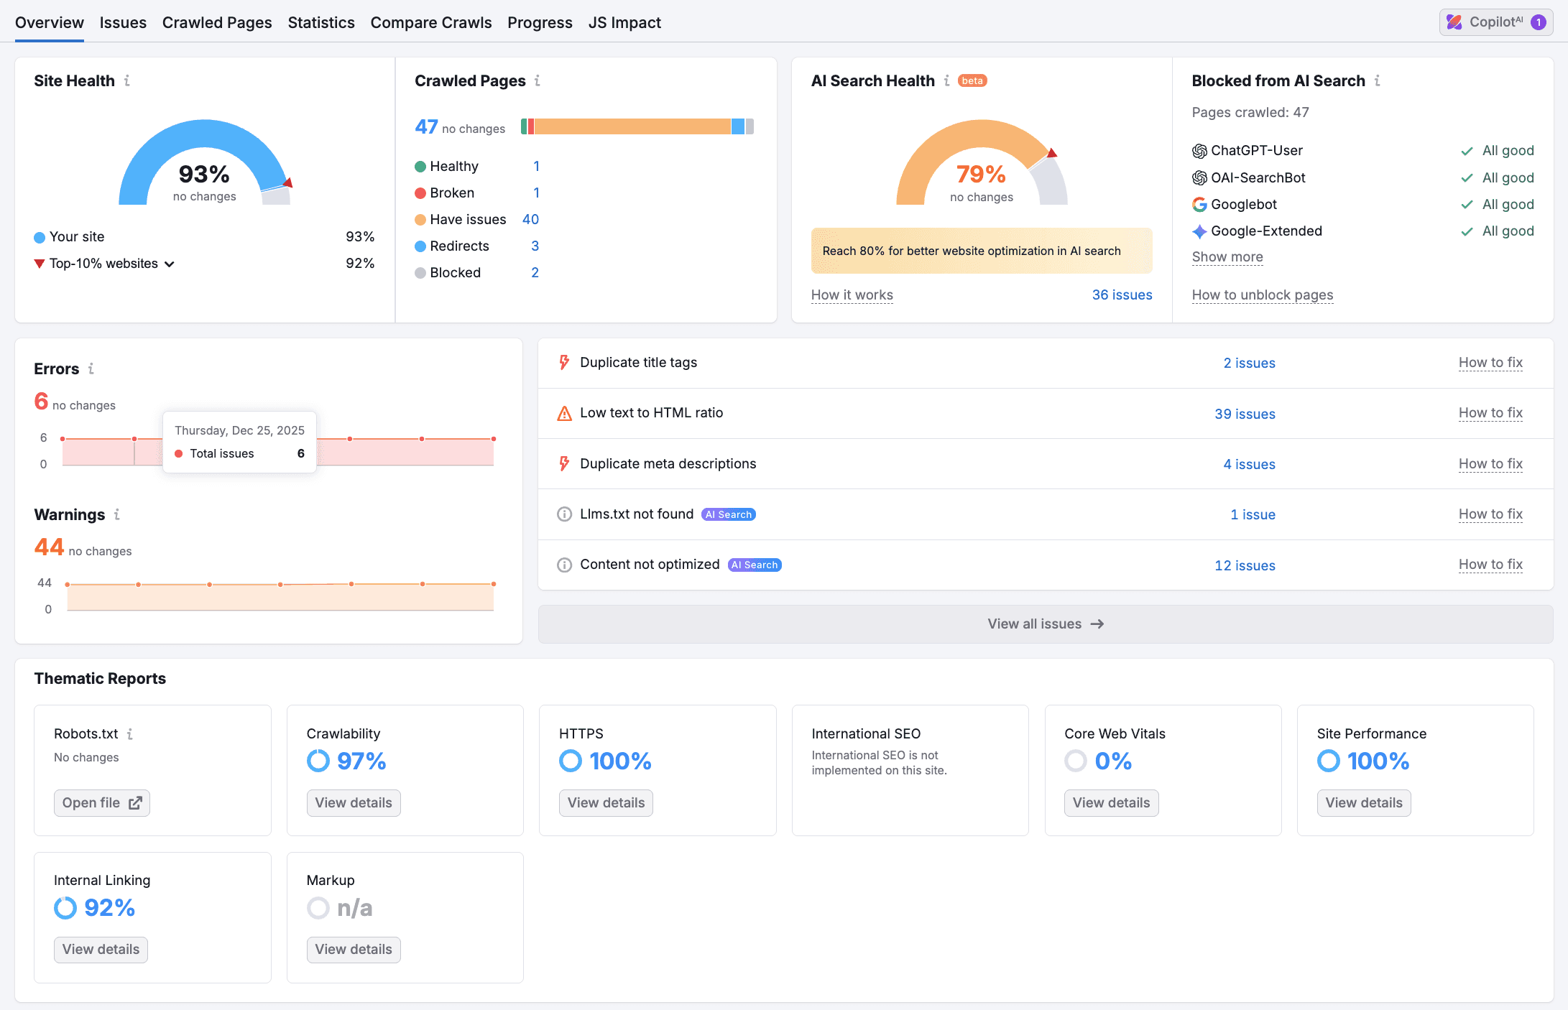Viewport: 1568px width, 1010px height.
Task: Click the View all issues button
Action: (1045, 624)
